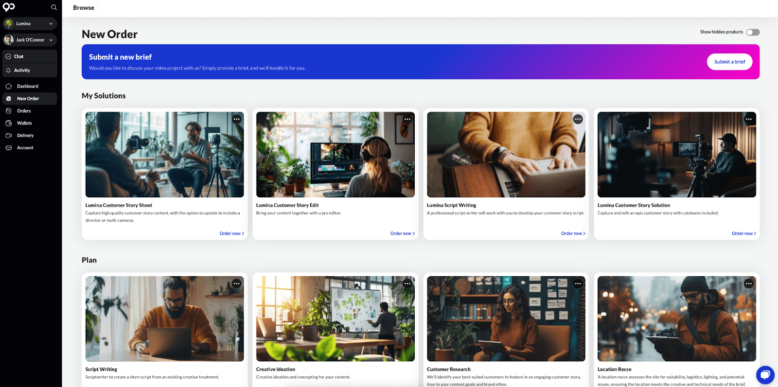Open the Activity notifications item
This screenshot has height=387, width=778.
click(22, 70)
